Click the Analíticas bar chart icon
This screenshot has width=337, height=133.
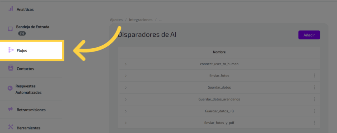tap(11, 9)
